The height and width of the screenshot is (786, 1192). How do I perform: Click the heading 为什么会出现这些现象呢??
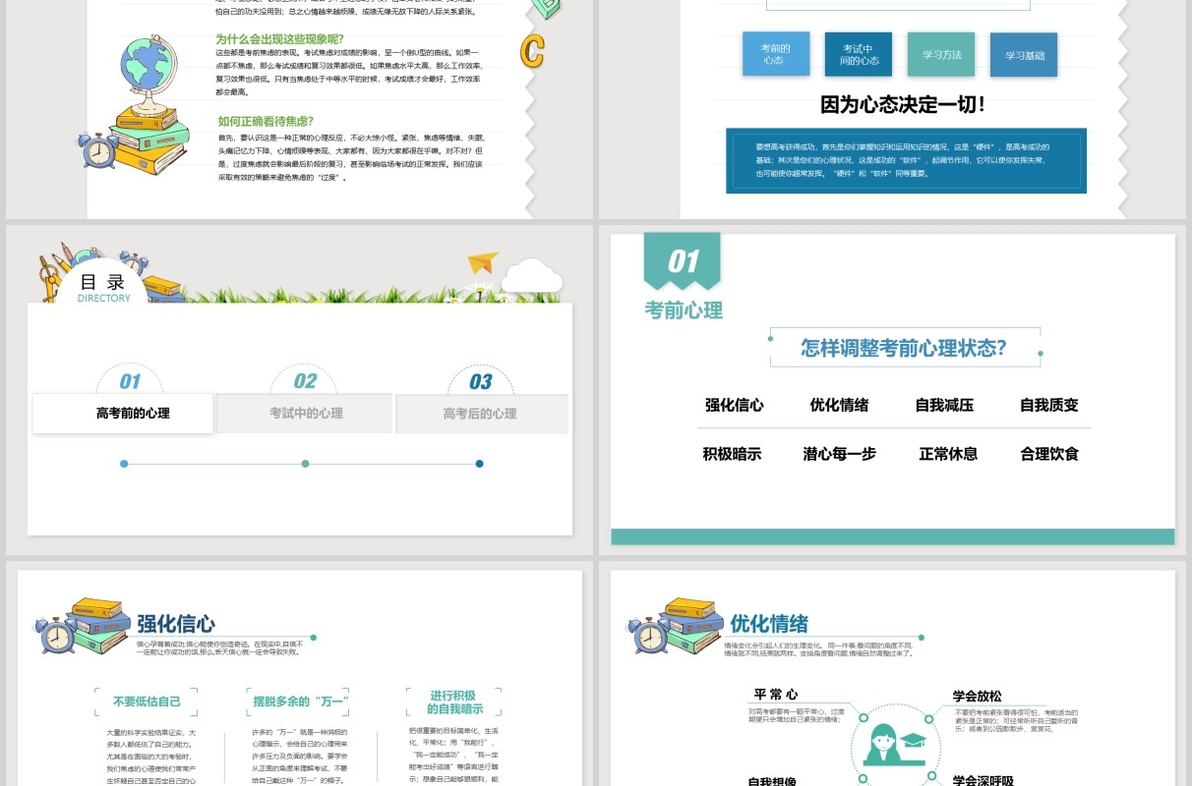pos(281,39)
